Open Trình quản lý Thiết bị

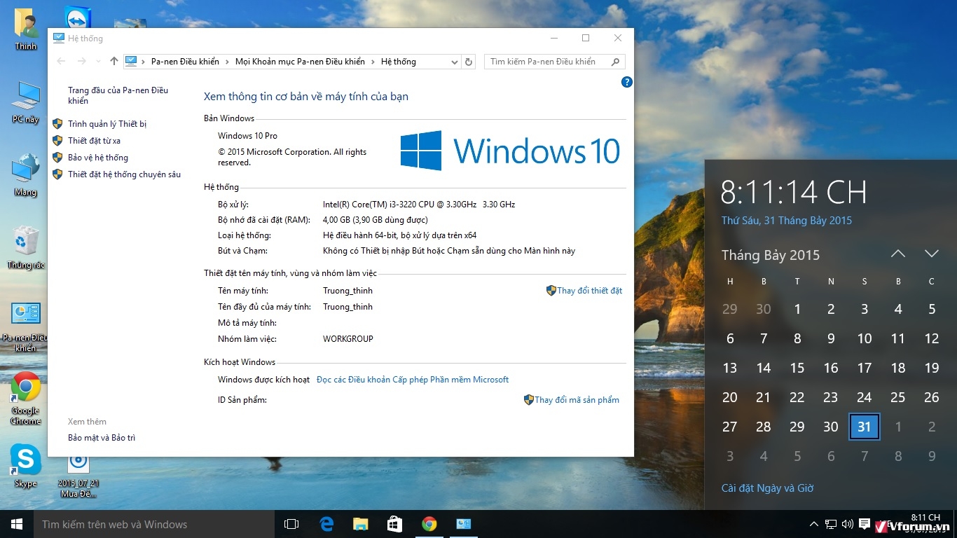pos(107,124)
